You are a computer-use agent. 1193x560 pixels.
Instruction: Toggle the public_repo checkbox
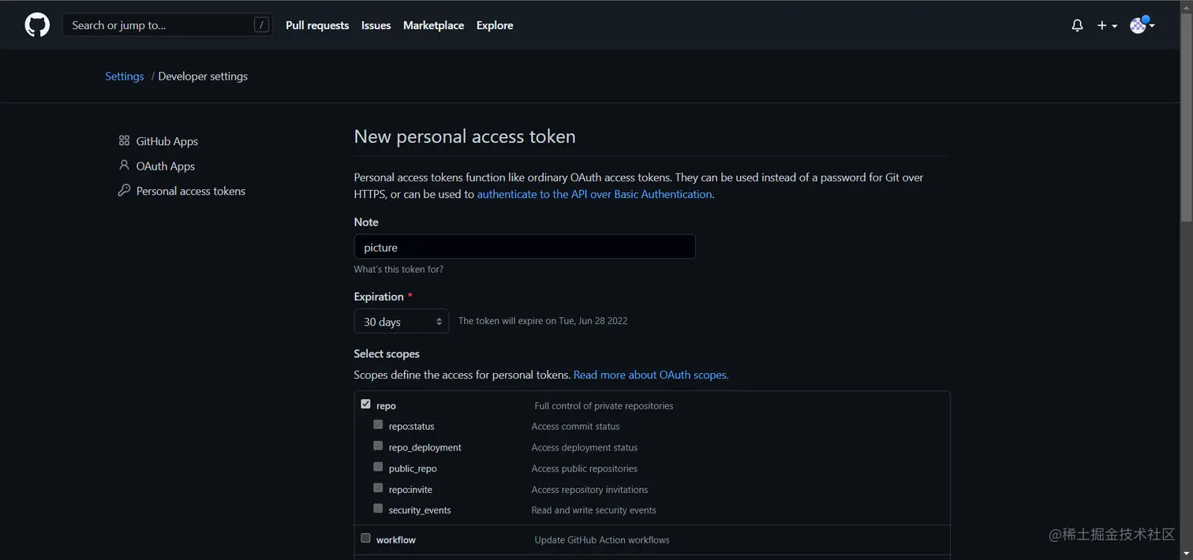[378, 467]
